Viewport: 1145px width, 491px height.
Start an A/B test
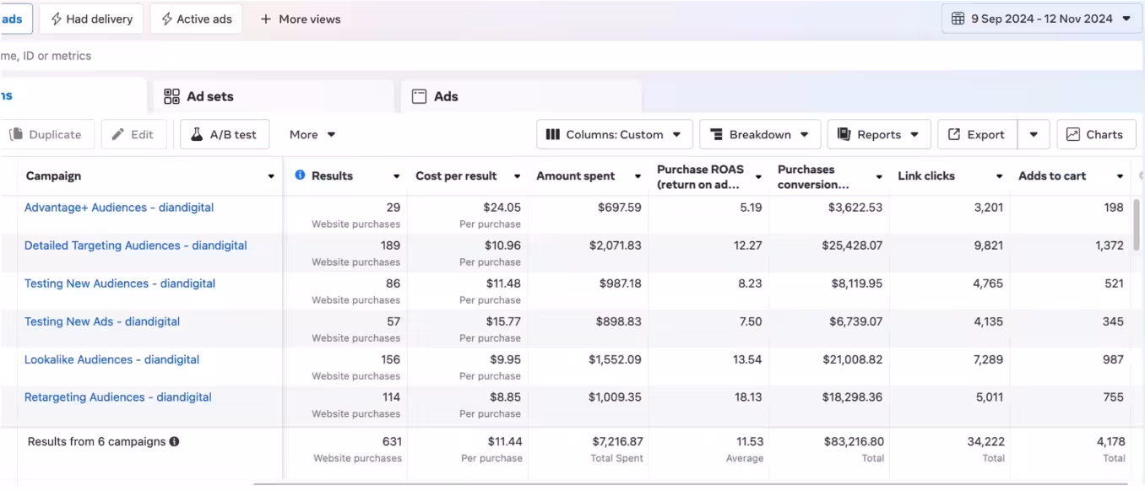[x=225, y=134]
